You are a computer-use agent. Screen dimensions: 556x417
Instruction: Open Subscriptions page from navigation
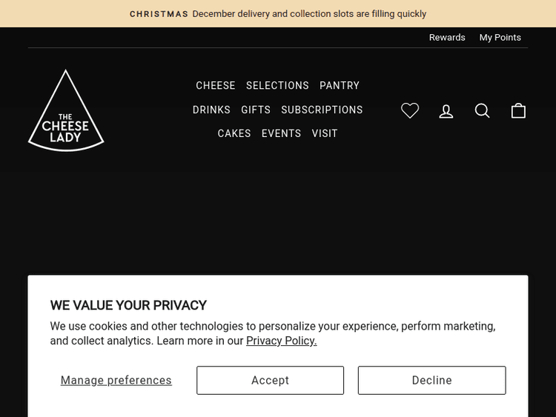coord(322,110)
